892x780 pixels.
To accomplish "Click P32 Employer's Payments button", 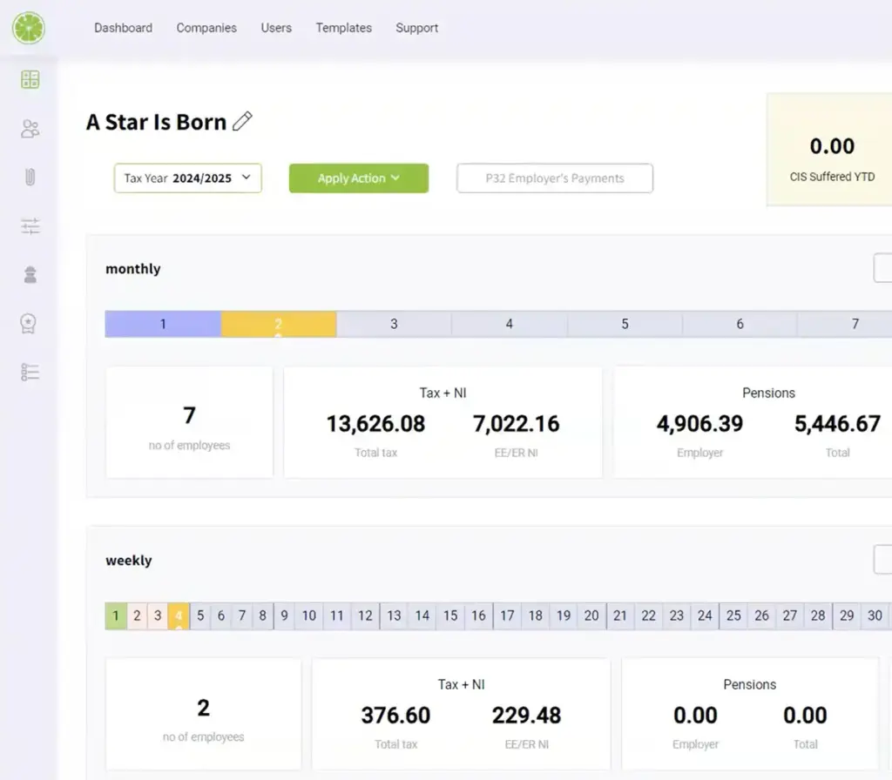I will pyautogui.click(x=555, y=178).
